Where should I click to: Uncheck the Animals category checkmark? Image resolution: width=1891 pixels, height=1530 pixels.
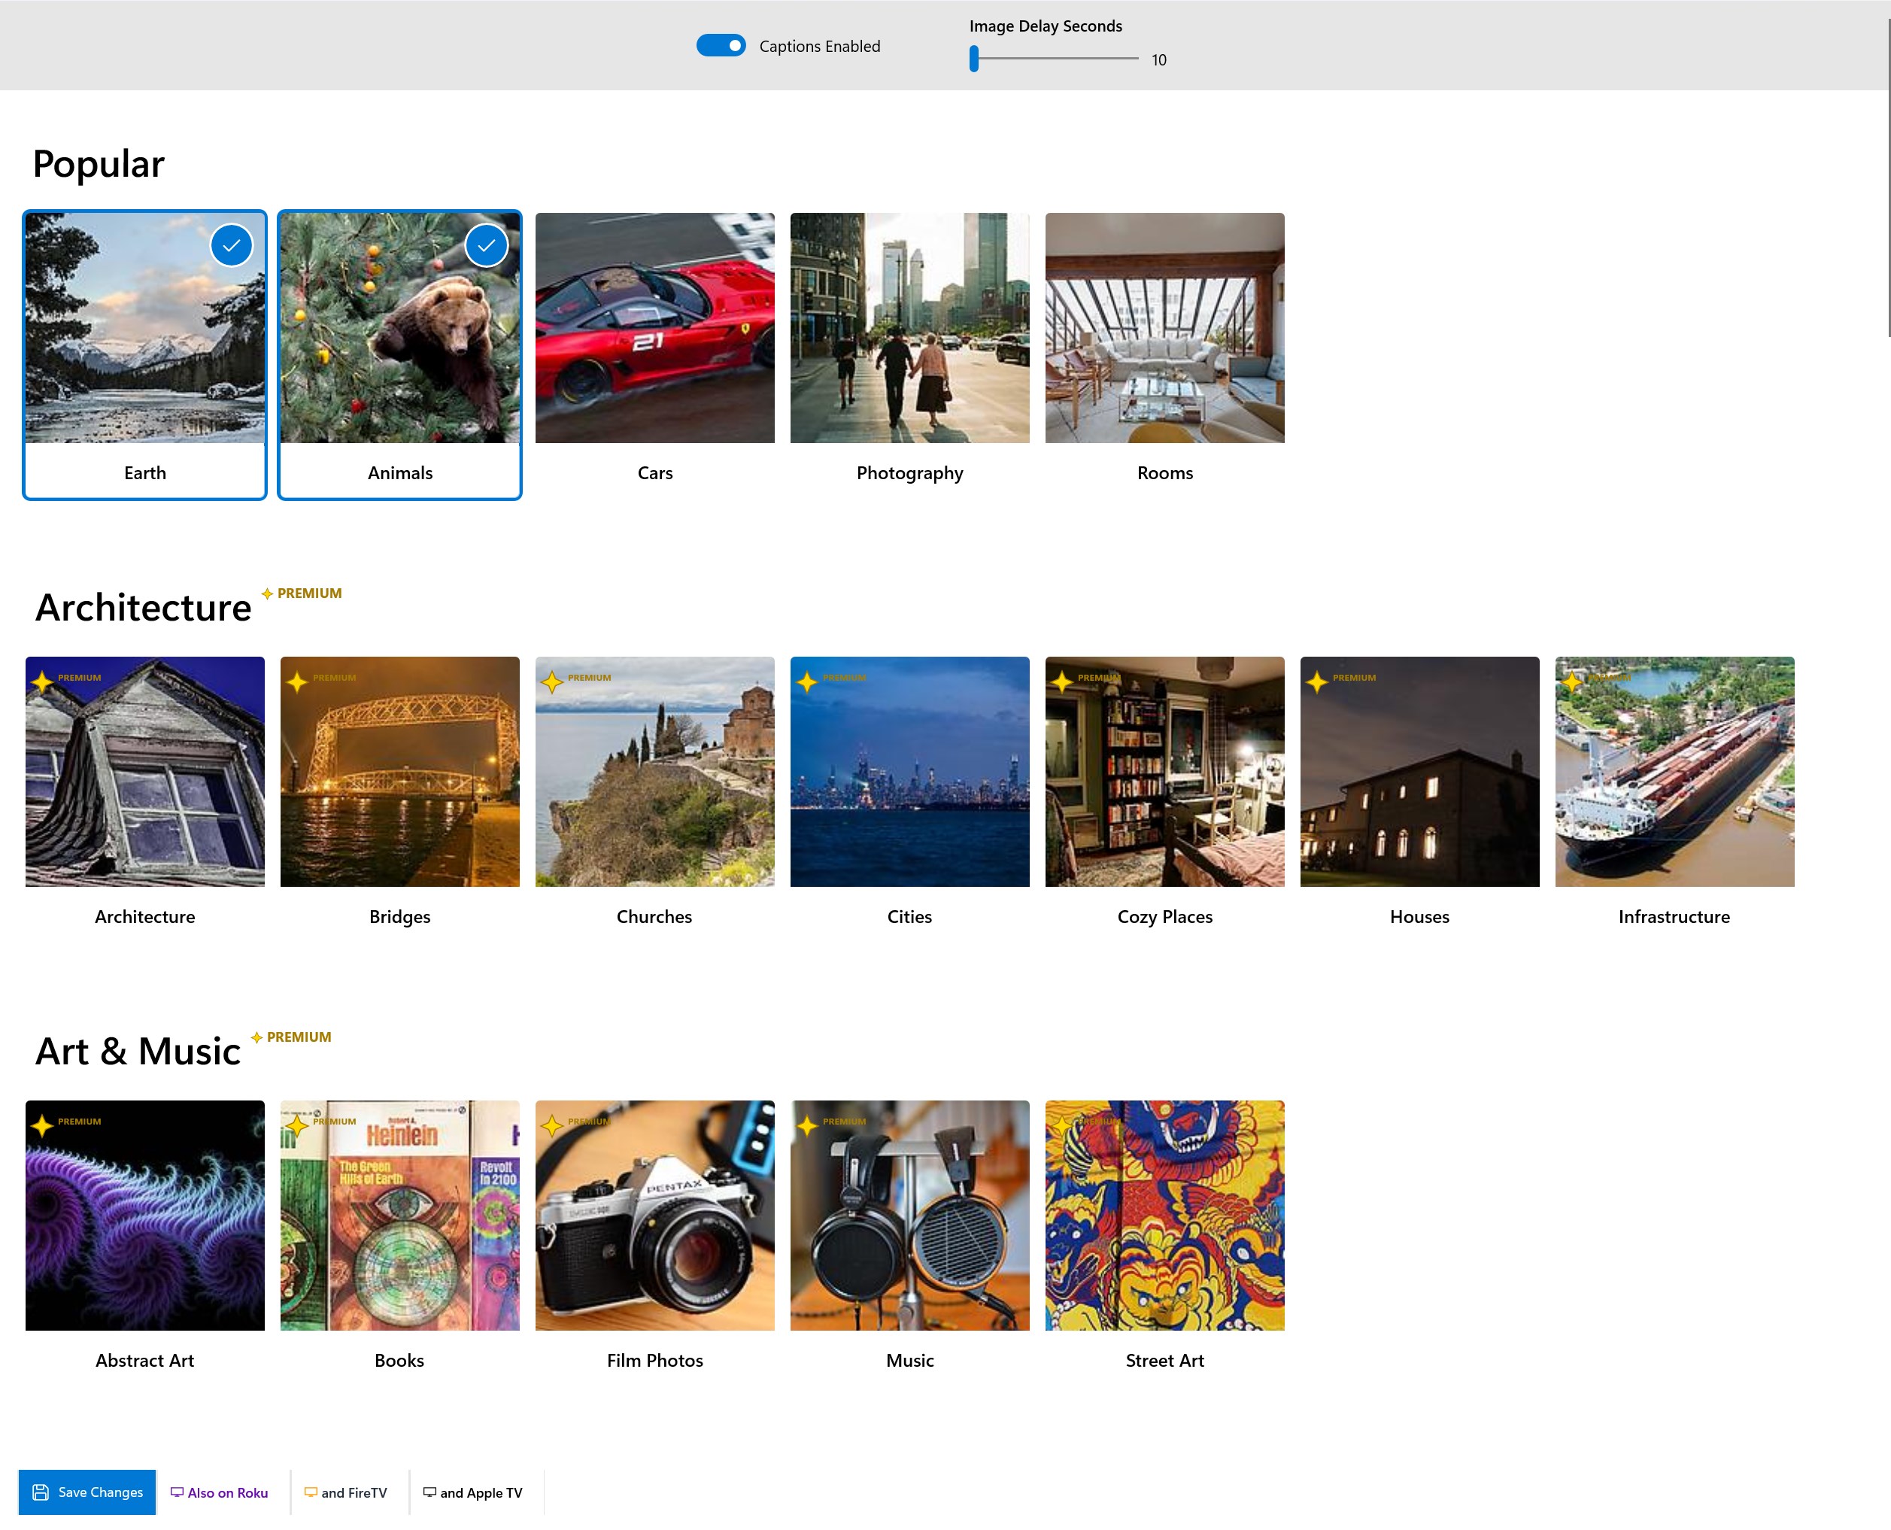click(x=487, y=245)
